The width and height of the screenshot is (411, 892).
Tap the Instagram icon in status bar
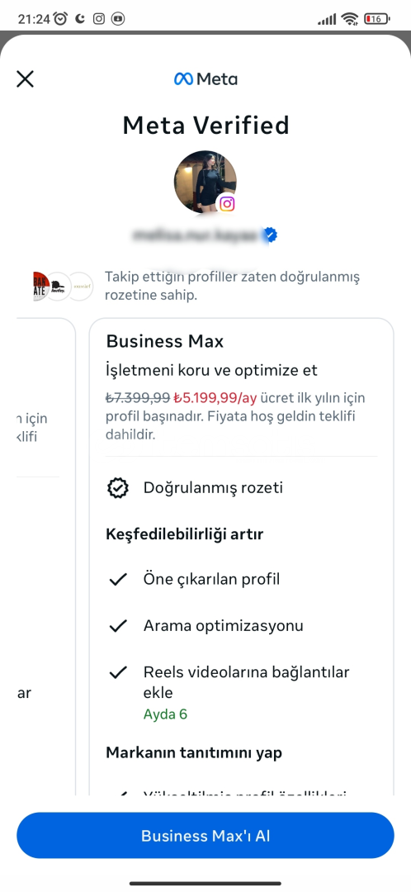pyautogui.click(x=99, y=19)
